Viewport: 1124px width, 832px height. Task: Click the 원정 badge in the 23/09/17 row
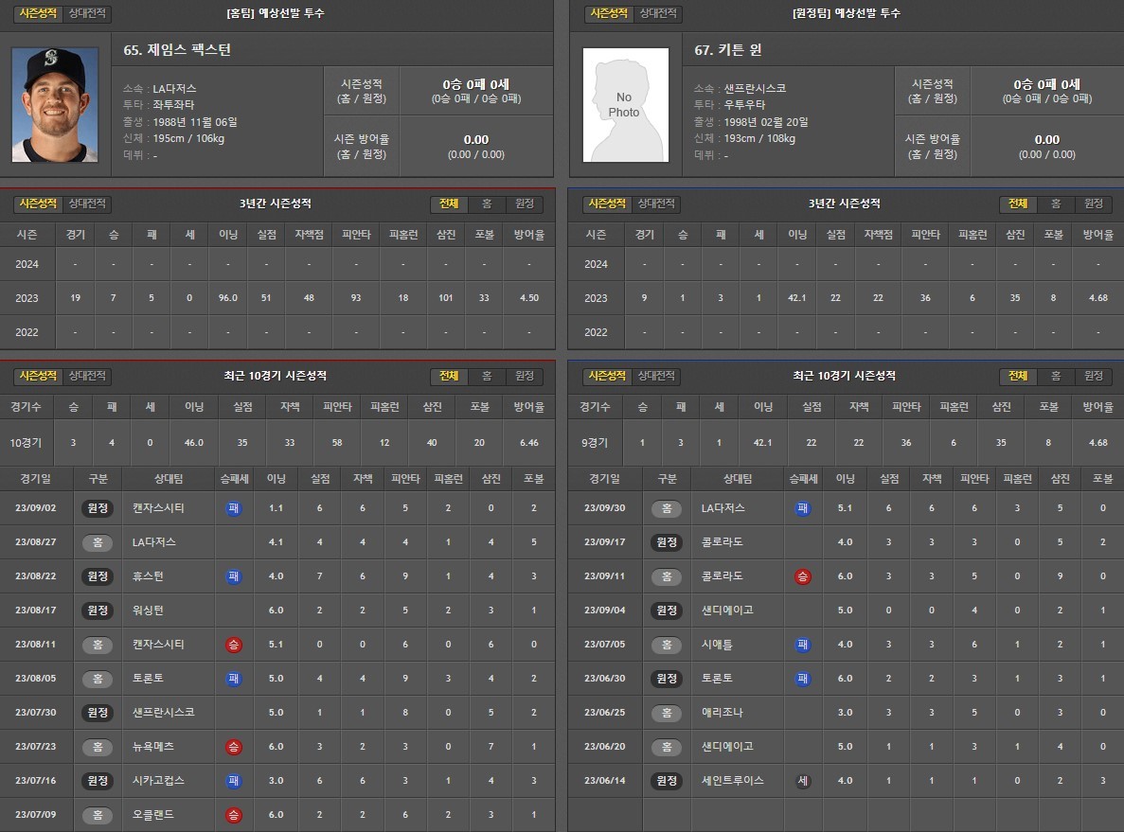[667, 542]
